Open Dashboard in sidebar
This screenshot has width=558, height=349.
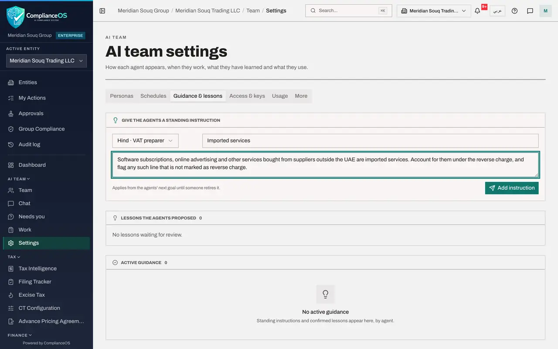click(46, 165)
